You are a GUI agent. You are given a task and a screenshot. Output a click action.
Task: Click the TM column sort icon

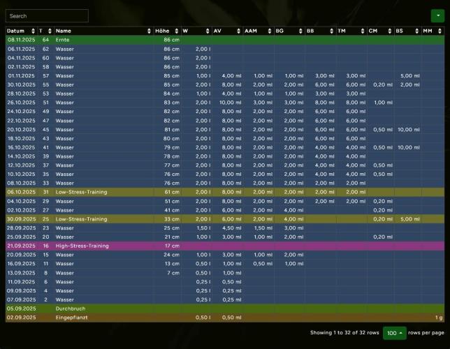361,31
